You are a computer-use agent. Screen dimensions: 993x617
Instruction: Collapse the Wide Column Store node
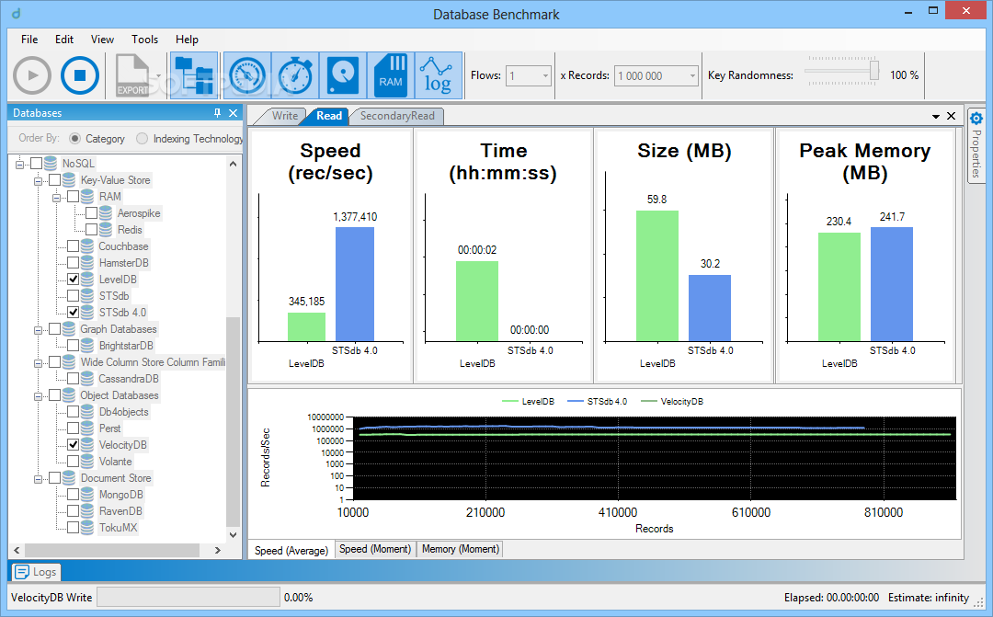[x=38, y=362]
